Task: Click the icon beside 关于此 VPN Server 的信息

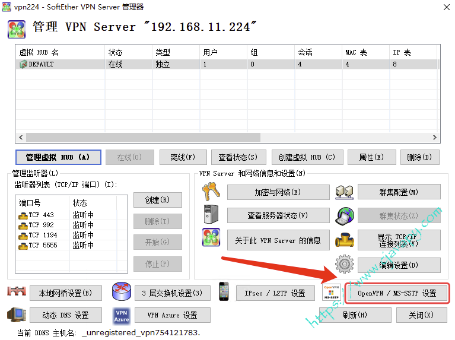Action: coord(211,237)
